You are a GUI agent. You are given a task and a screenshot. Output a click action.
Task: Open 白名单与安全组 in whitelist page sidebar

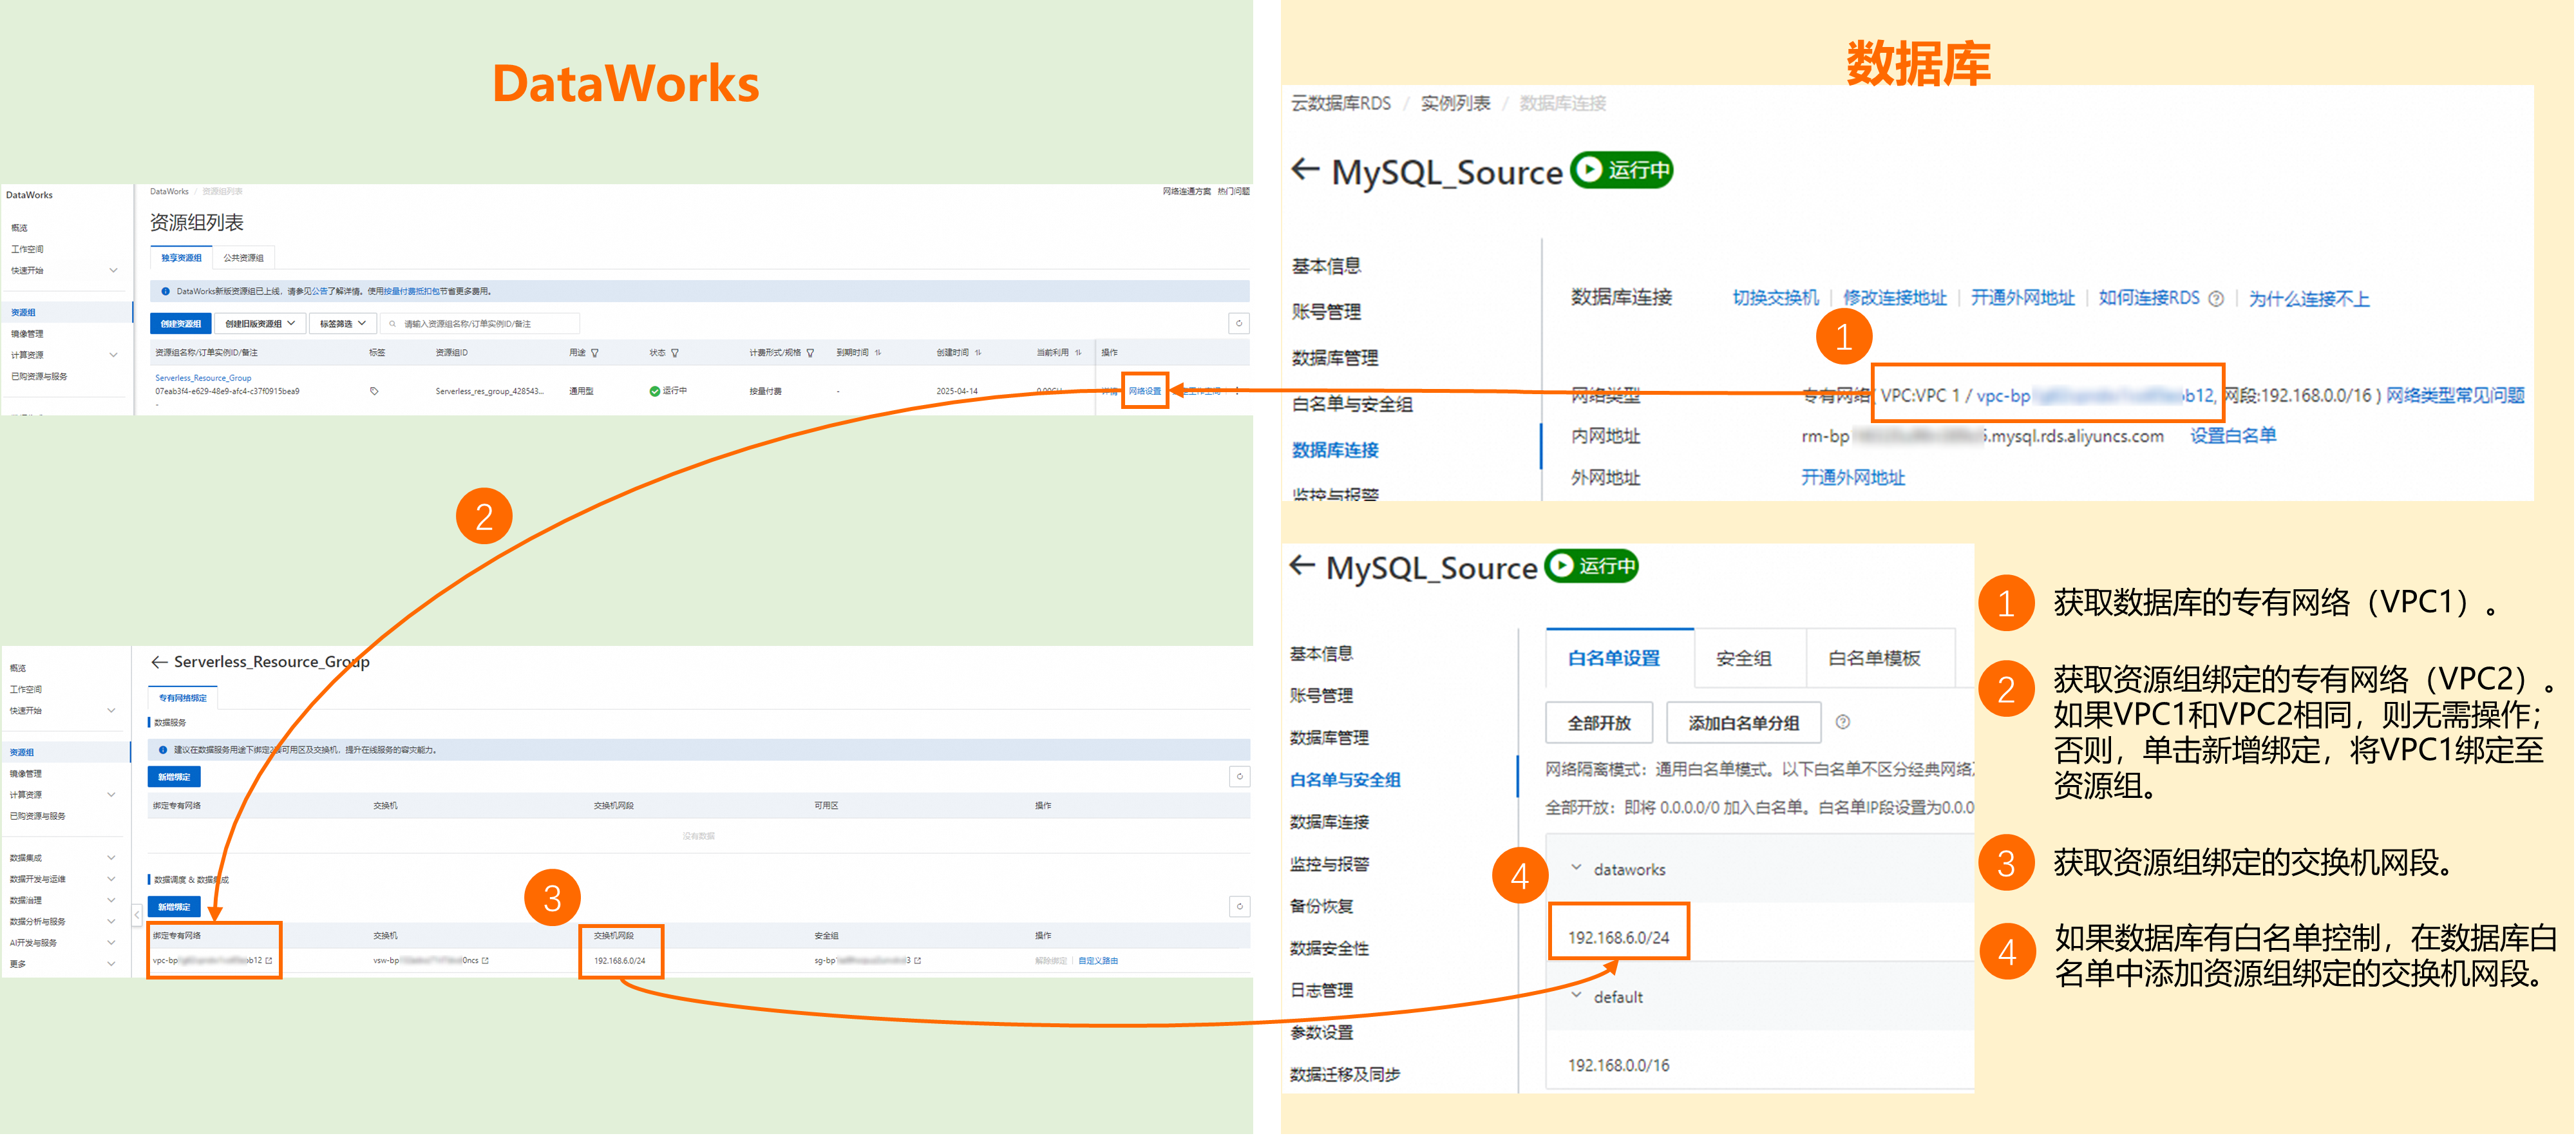pos(1345,780)
